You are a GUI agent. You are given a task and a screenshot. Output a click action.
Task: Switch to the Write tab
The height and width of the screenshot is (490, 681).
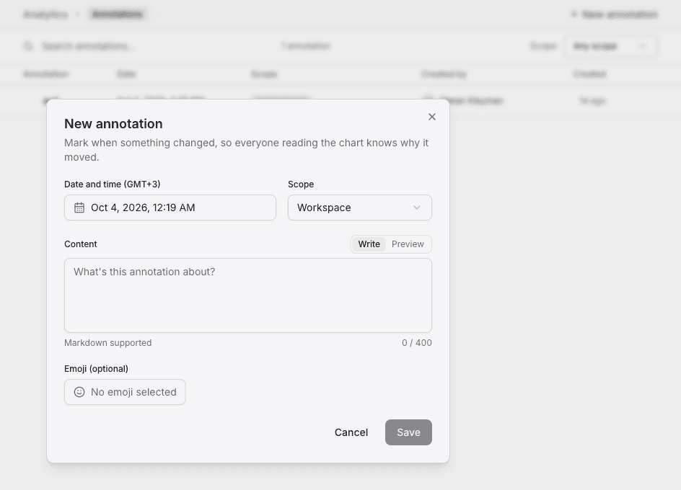pos(369,244)
